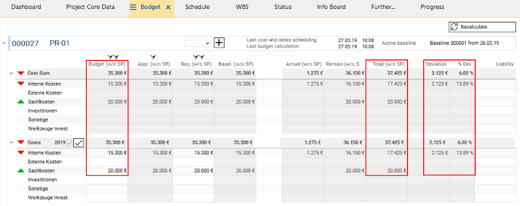Click the first arrow icon above Budget column
This screenshot has height=206, width=520.
110,57
